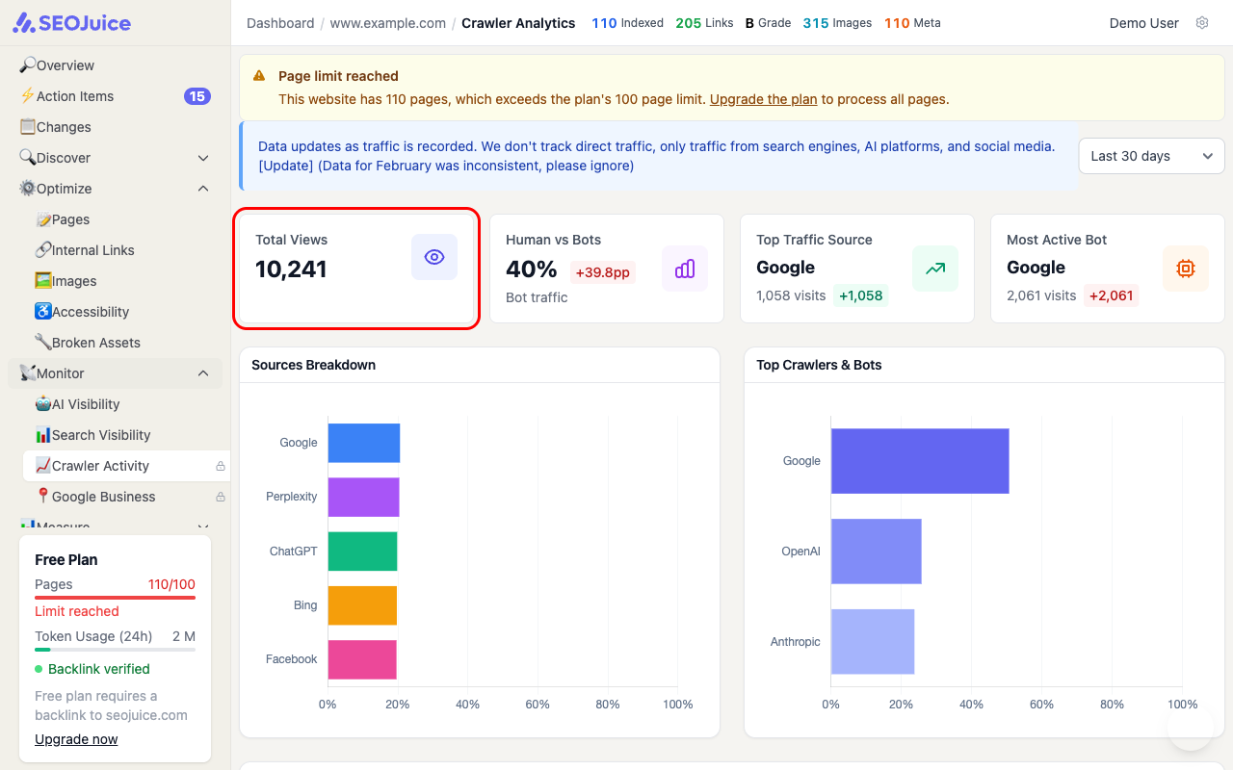The height and width of the screenshot is (770, 1233).
Task: Open settings gear next to Demo User
Action: (1202, 23)
